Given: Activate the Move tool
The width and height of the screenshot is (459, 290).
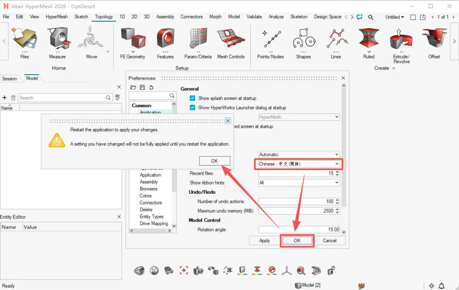Looking at the screenshot, I should 91,43.
